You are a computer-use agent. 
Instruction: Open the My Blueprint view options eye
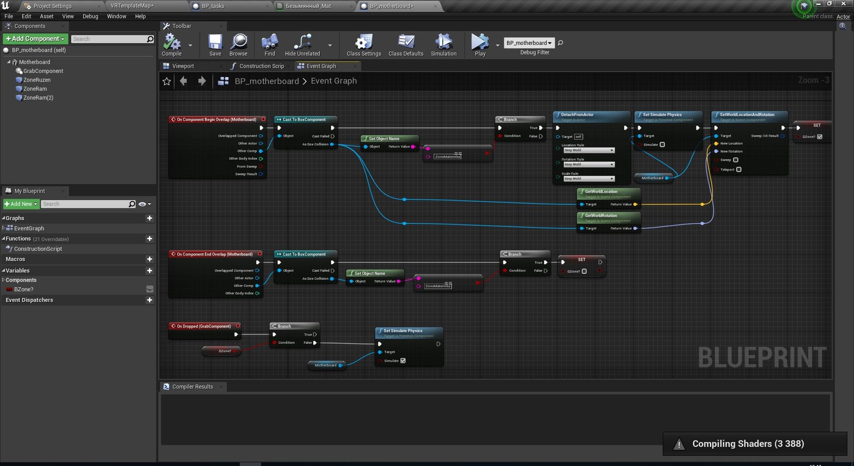145,204
